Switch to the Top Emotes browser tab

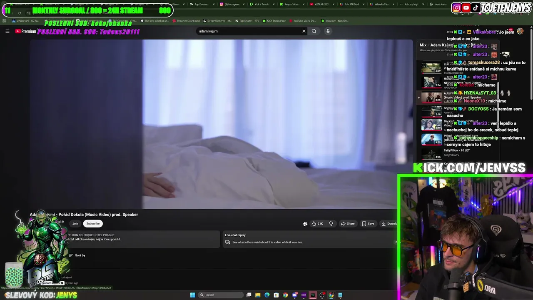(x=202, y=4)
